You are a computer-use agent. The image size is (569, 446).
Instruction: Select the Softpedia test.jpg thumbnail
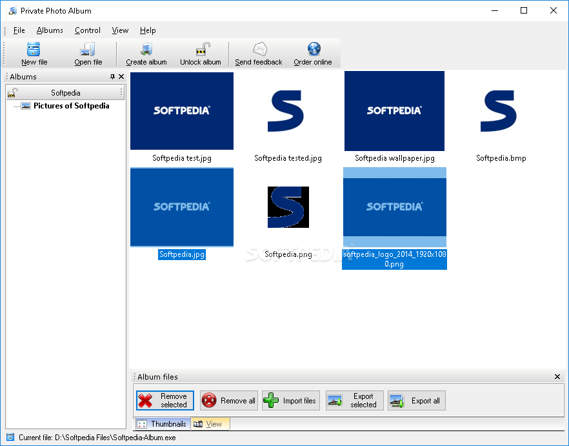coord(182,111)
